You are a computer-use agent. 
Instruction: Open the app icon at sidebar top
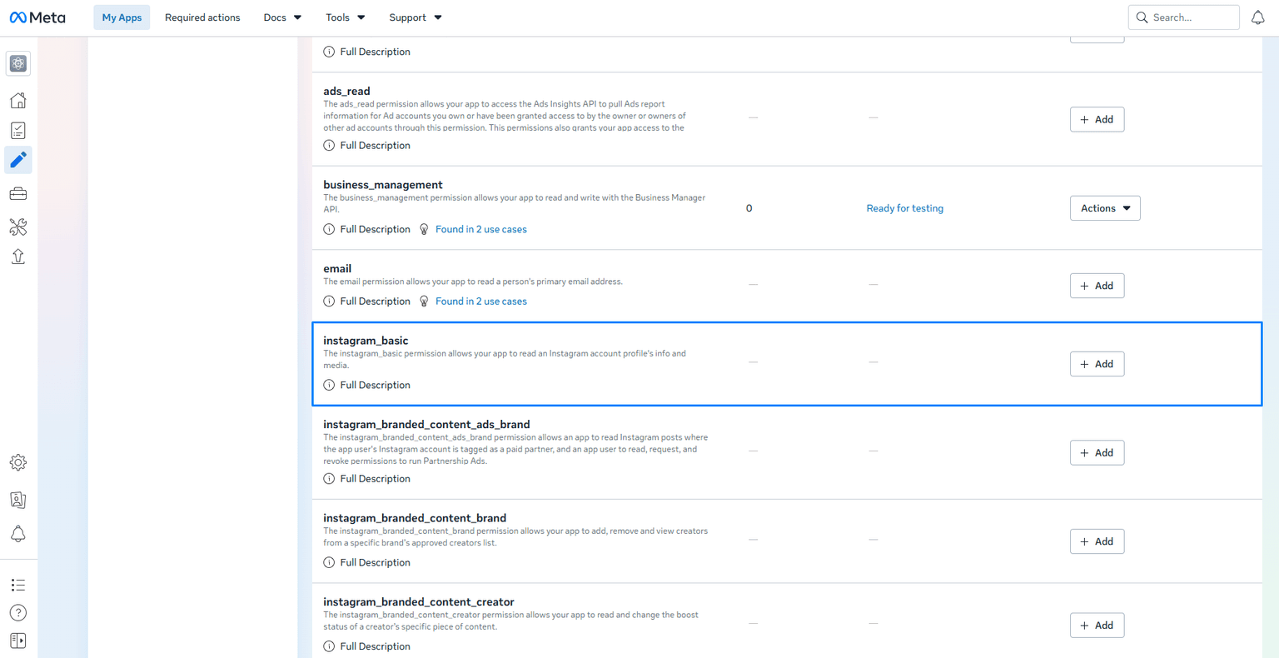18,63
